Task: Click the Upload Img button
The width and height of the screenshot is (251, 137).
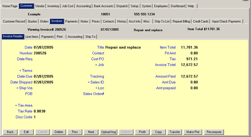Action: (109, 132)
